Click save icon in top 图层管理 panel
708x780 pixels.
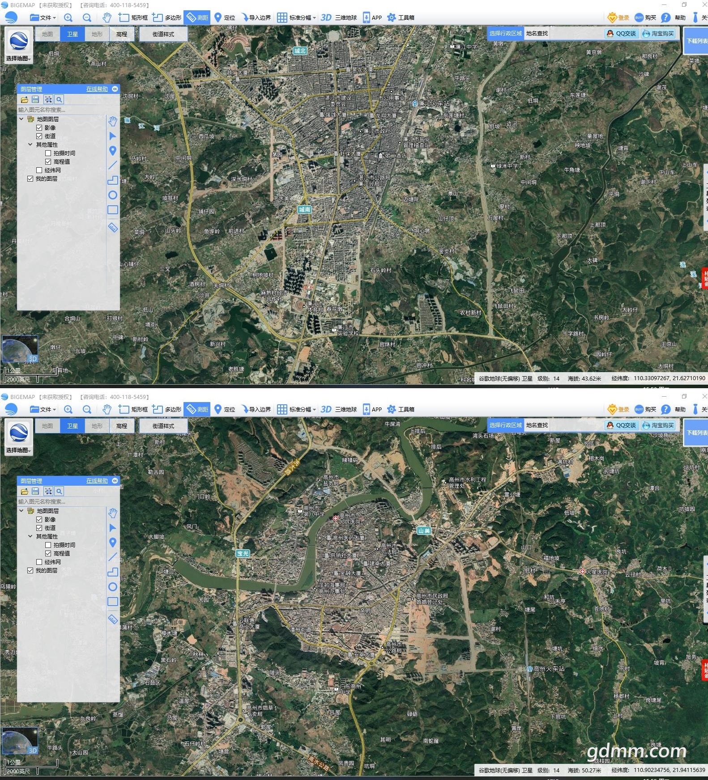click(x=36, y=99)
